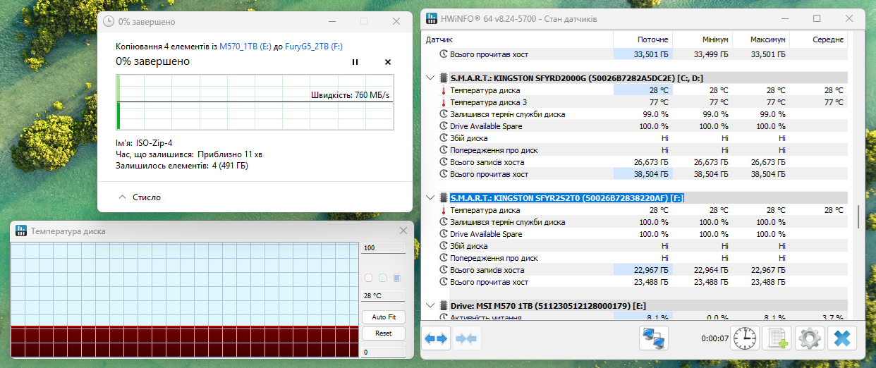Click the drive icon beside KINGSTON SFYR2S2T0
Viewport: 876px width, 368px height.
[x=443, y=198]
